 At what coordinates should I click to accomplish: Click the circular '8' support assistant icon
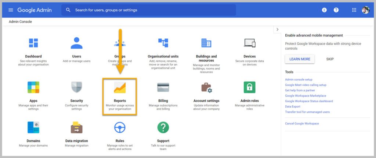tap(324, 10)
